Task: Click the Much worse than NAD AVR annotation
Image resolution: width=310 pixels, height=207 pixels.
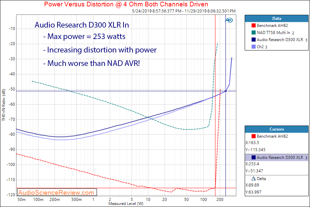Action: point(92,63)
